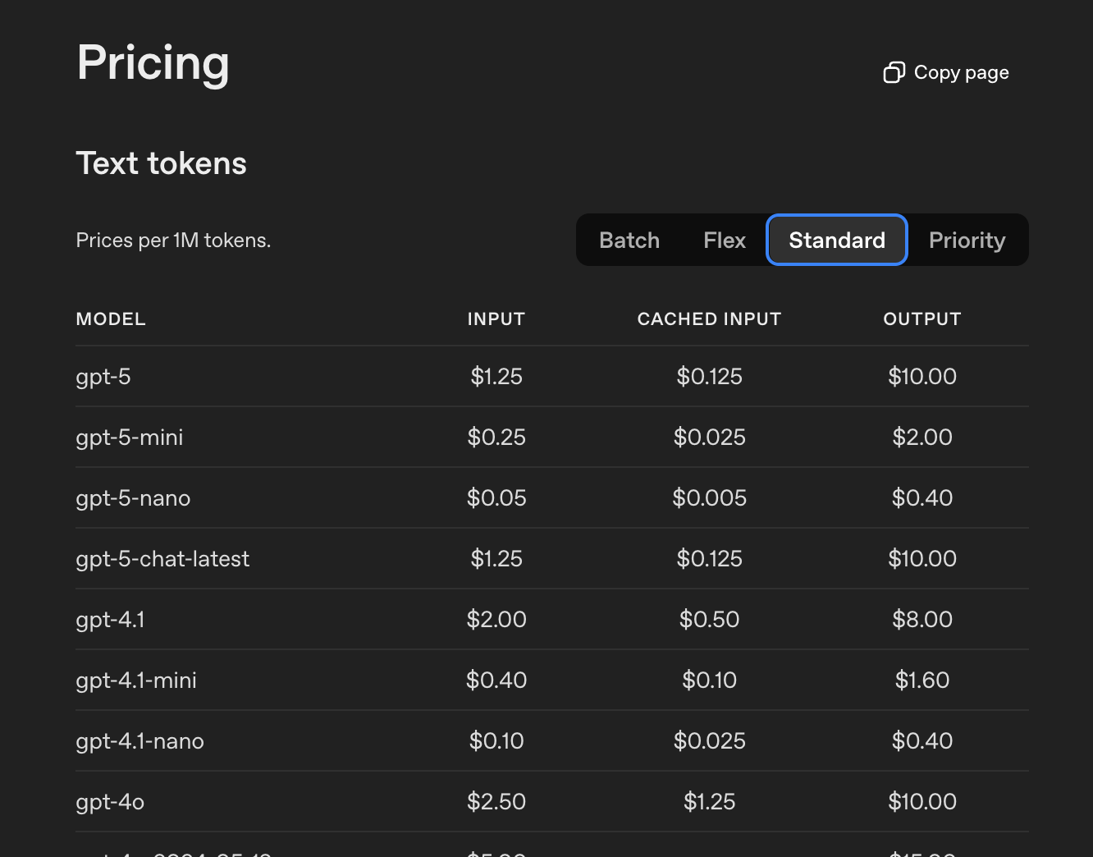
Task: Click the gpt-4o cached input price
Action: pyautogui.click(x=709, y=802)
